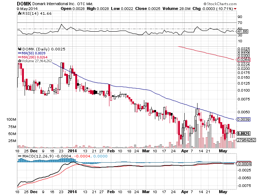Click the -0.0025 MACD axis label
257x195 pixels.
click(x=244, y=170)
